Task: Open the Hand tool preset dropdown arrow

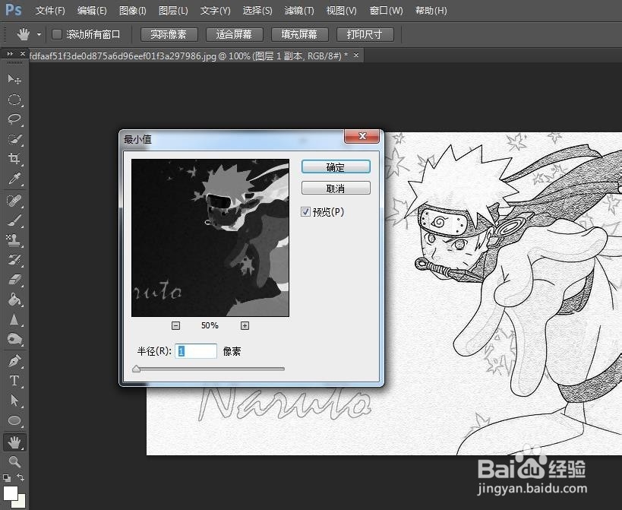Action: click(39, 34)
